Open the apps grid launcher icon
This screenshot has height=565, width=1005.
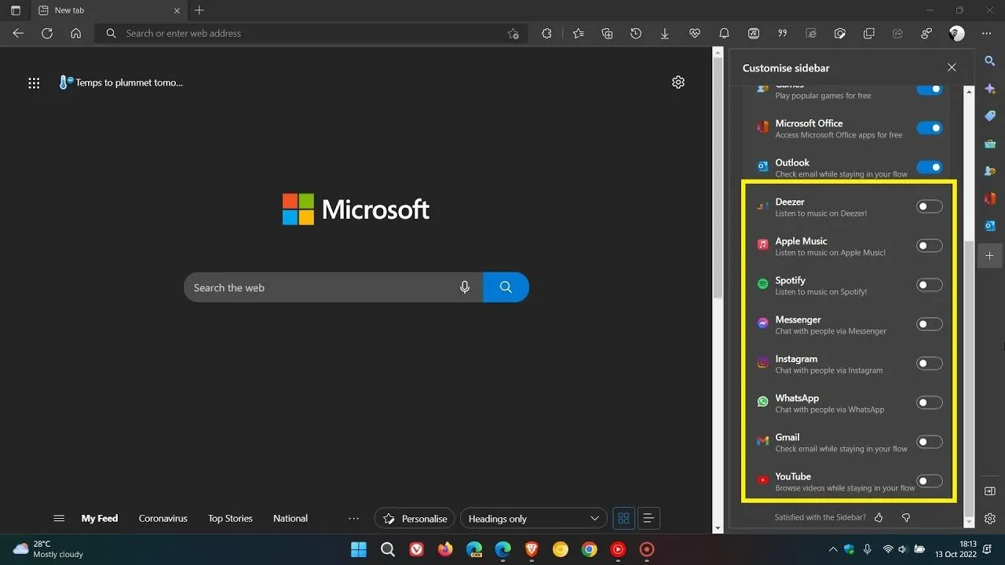click(x=34, y=83)
